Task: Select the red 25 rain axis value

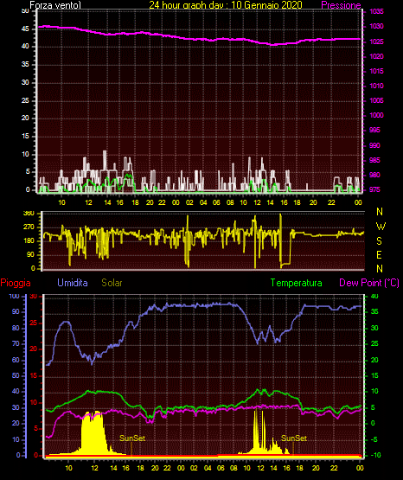Action: (x=34, y=323)
